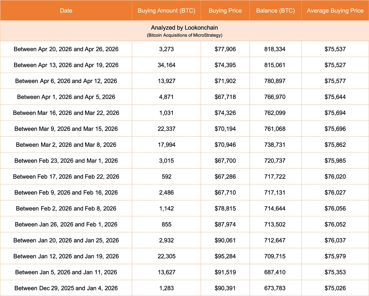Click buying amount 4,871
This screenshot has height=296, width=369.
pos(166,97)
